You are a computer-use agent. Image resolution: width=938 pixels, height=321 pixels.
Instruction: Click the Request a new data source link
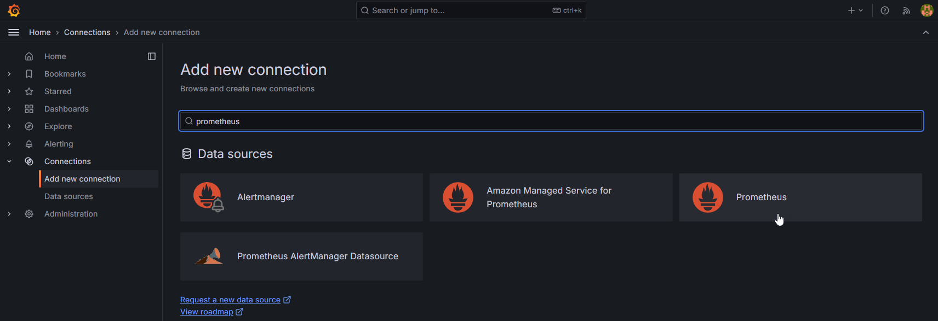coord(230,300)
